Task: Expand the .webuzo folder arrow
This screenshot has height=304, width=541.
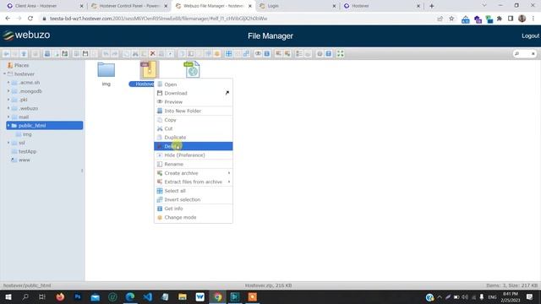Action: (8, 108)
